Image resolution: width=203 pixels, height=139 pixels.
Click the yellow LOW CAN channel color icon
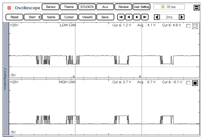[x=195, y=26]
